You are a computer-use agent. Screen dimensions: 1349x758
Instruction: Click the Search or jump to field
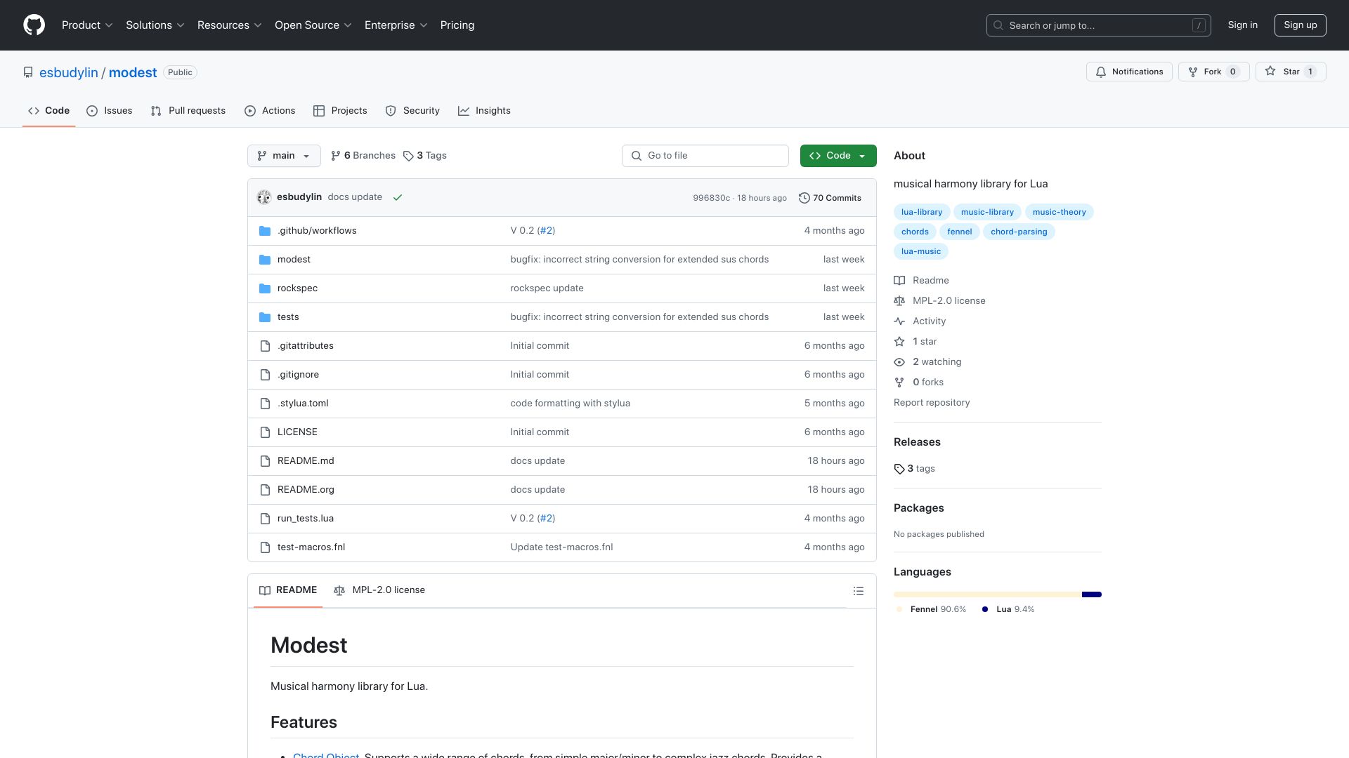point(1099,25)
